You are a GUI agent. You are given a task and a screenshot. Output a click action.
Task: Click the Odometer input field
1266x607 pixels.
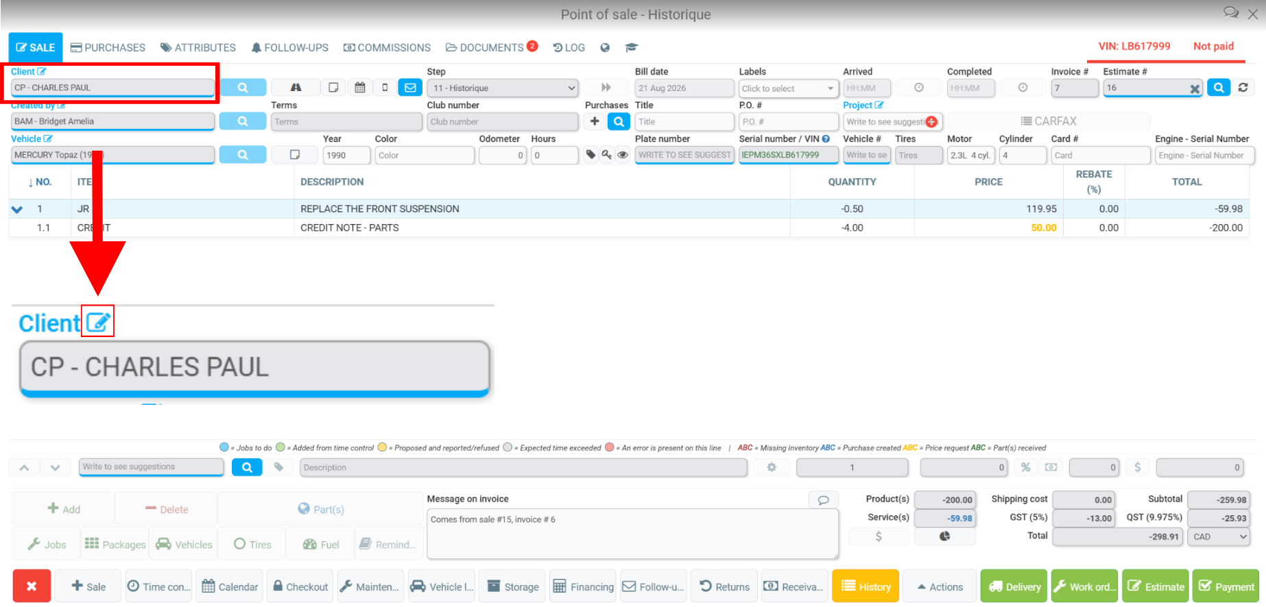[x=503, y=156]
